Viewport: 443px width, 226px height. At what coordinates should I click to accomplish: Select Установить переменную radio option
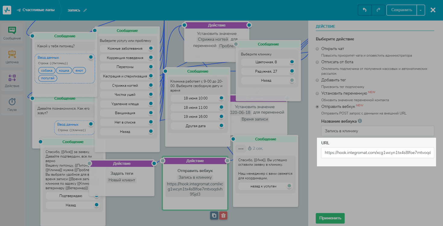pyautogui.click(x=317, y=93)
